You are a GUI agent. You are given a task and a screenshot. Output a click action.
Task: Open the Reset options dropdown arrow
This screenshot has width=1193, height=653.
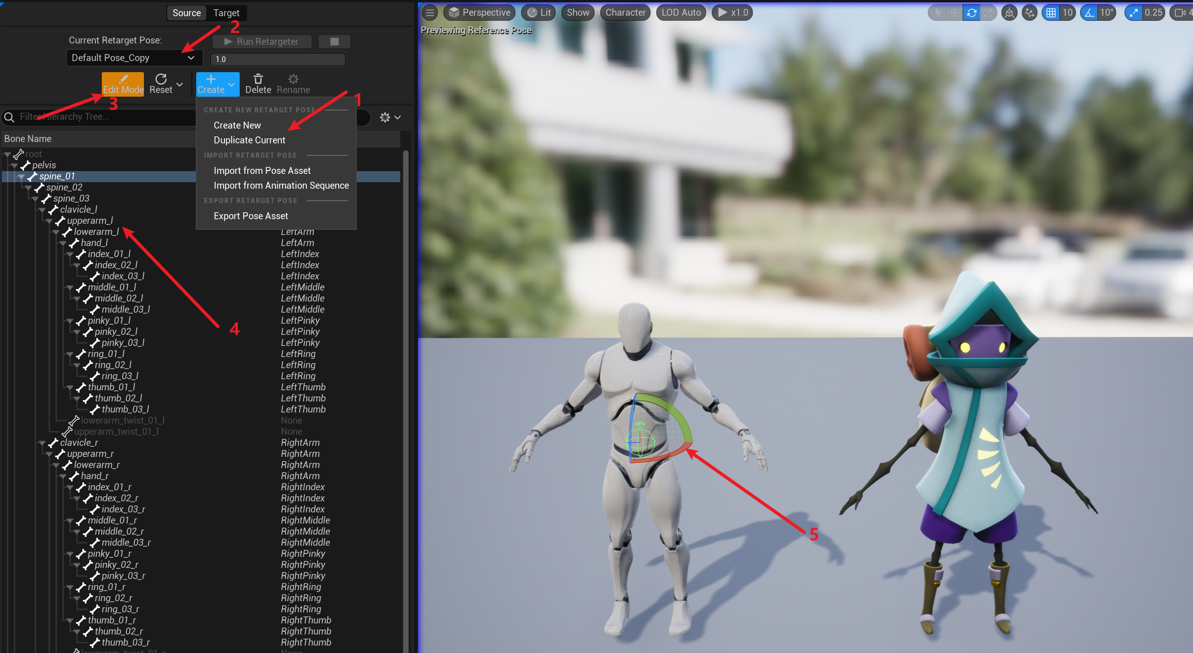tap(180, 85)
